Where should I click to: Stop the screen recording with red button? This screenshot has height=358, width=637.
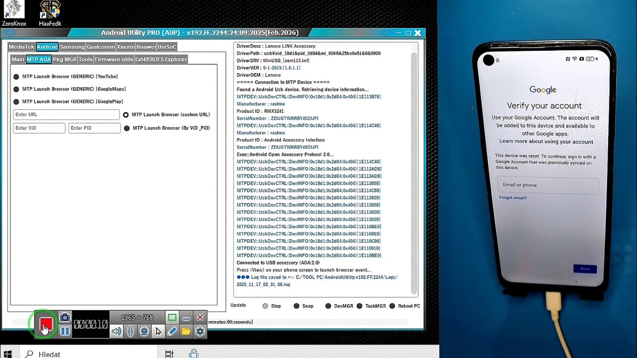[x=46, y=324]
